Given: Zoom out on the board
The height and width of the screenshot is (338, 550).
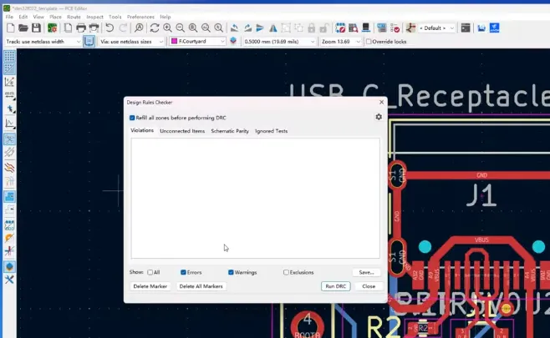Looking at the screenshot, I should 180,28.
